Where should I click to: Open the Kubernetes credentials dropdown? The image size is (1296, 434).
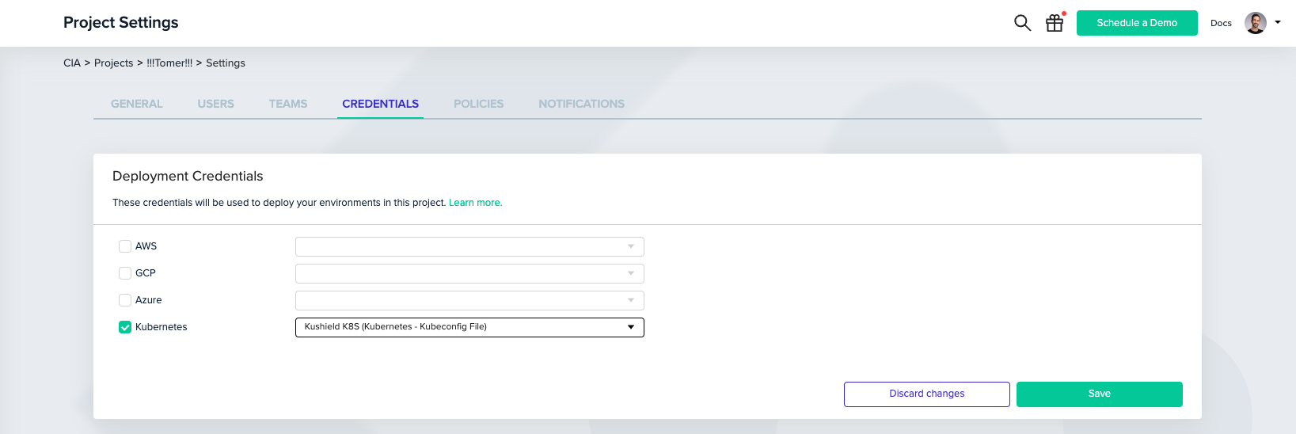469,327
